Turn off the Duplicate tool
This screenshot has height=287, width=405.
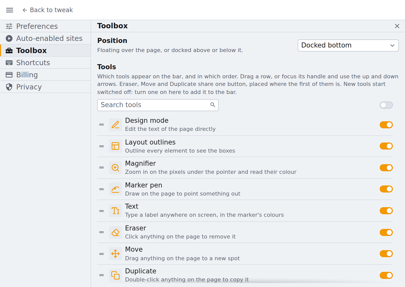click(386, 275)
